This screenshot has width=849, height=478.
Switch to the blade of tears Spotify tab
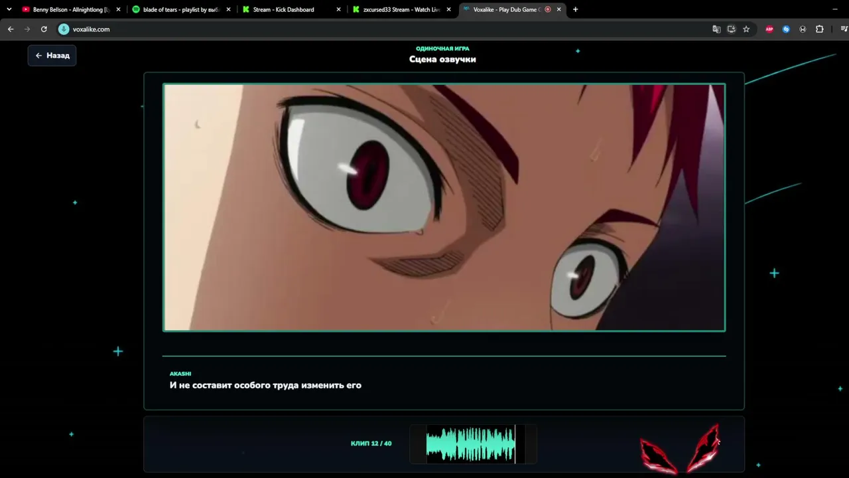181,9
